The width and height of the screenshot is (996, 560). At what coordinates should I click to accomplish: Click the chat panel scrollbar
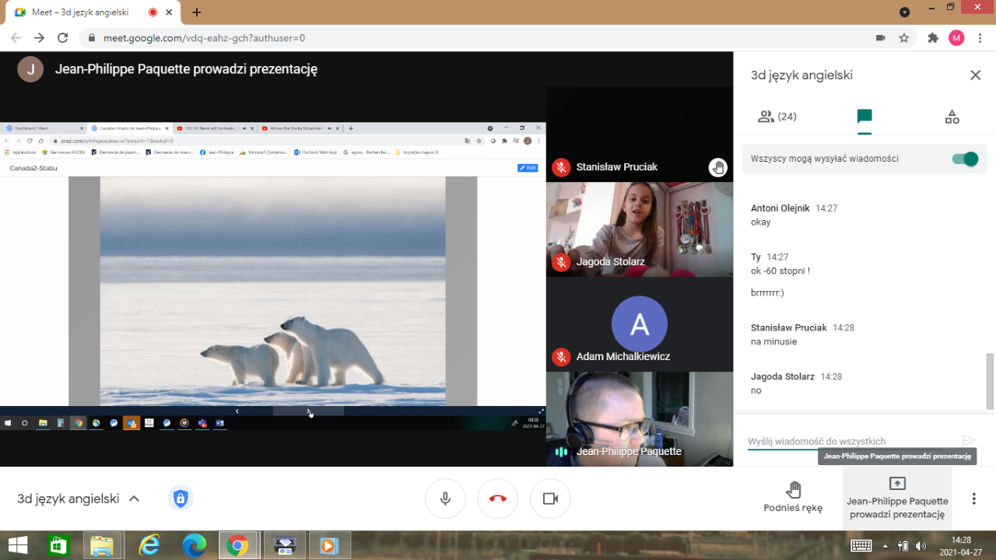pos(990,380)
